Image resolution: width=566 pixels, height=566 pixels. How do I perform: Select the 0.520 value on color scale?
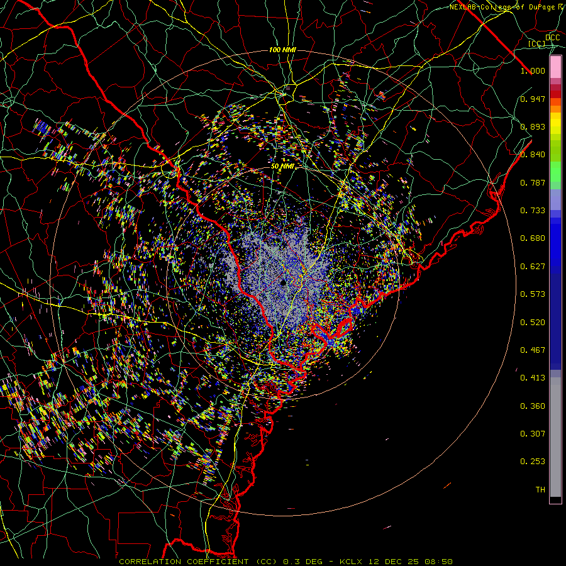point(533,323)
